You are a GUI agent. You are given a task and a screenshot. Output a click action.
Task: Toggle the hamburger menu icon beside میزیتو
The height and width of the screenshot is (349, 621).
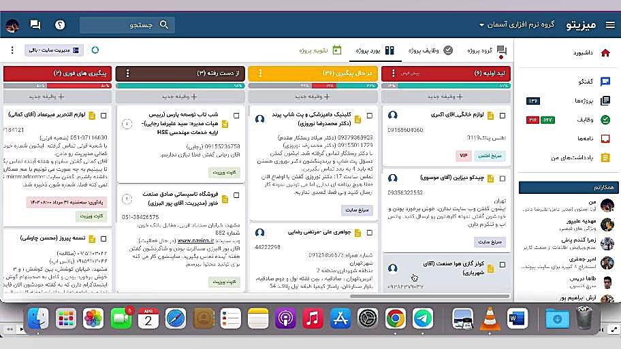tap(609, 25)
